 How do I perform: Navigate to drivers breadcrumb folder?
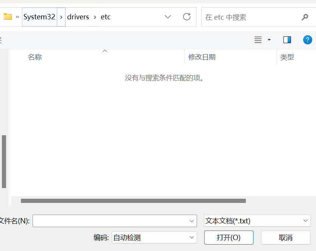(x=78, y=17)
